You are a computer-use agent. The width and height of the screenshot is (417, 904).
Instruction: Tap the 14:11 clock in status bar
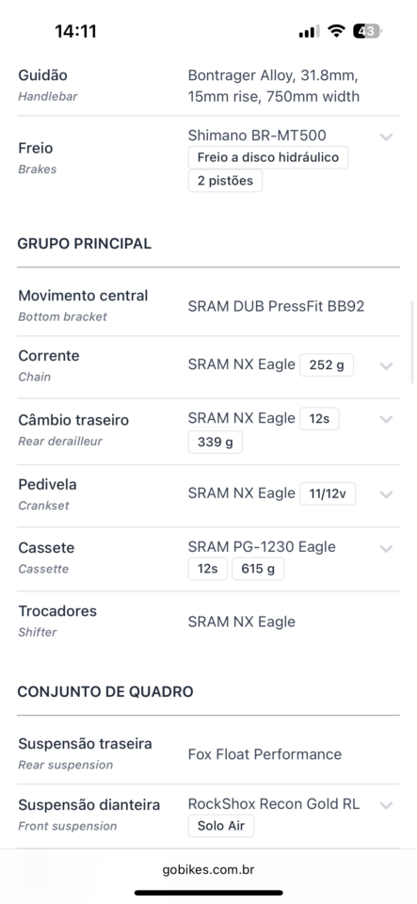tap(75, 31)
